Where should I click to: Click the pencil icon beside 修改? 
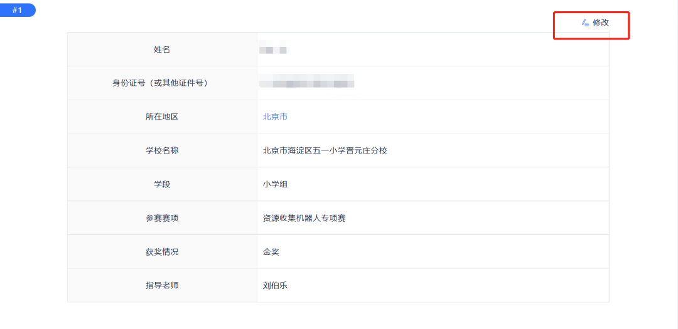[x=586, y=23]
